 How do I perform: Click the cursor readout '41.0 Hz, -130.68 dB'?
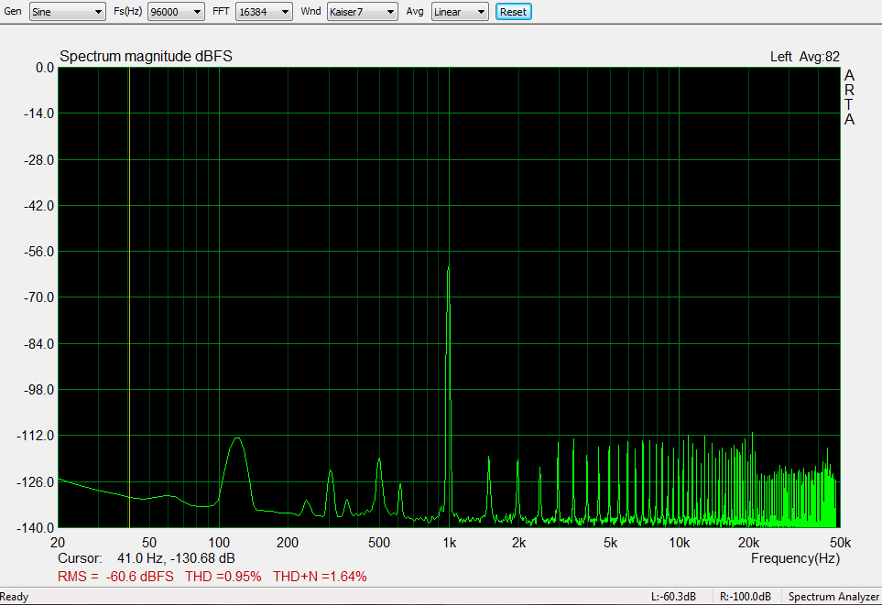point(176,558)
